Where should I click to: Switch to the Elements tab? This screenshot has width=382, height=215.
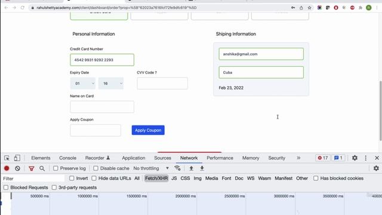[41, 158]
